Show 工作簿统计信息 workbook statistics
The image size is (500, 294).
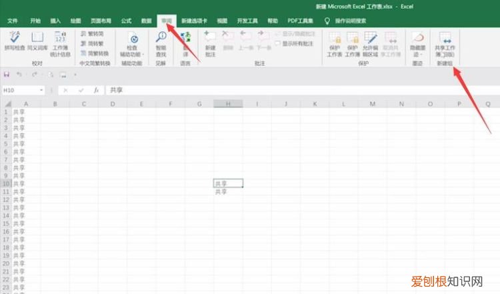[x=60, y=44]
